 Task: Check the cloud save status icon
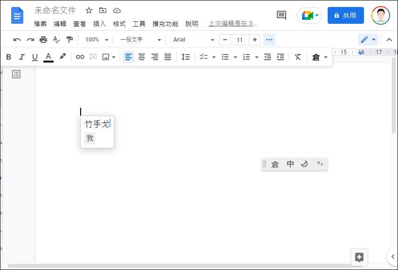click(x=117, y=10)
